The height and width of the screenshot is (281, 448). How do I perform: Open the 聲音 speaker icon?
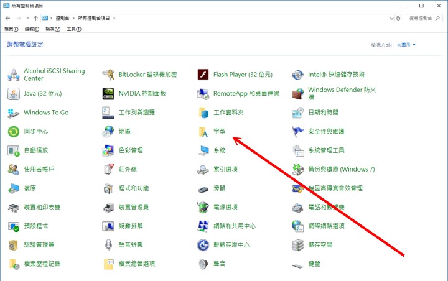(x=203, y=264)
